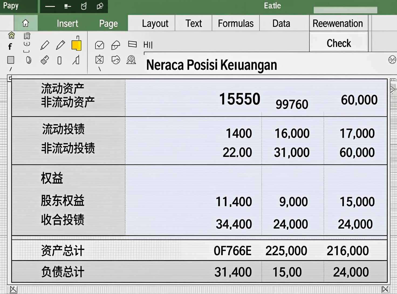This screenshot has height=294, width=397.
Task: Select the 资产总计 row label
Action: [x=63, y=251]
